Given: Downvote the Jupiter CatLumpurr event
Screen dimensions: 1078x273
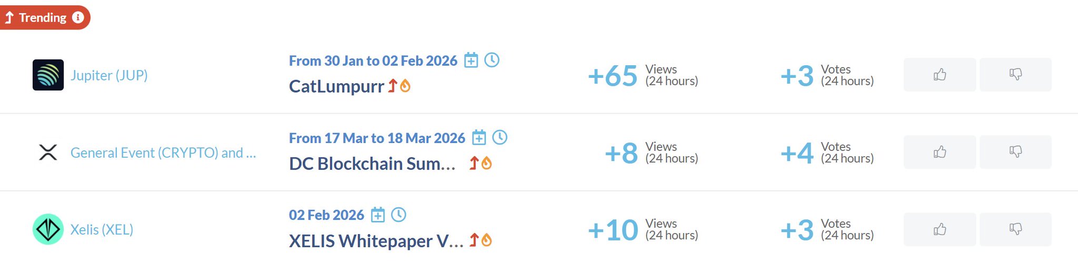Looking at the screenshot, I should click(1015, 75).
